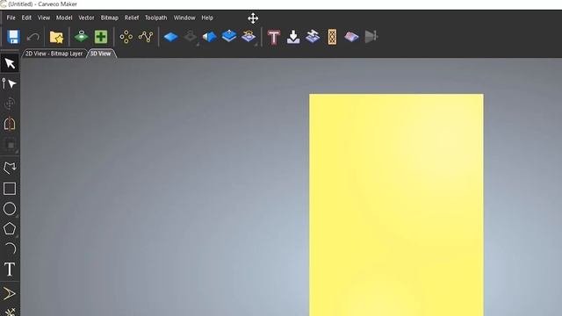Click the green plus icon
The height and width of the screenshot is (316, 562).
101,37
